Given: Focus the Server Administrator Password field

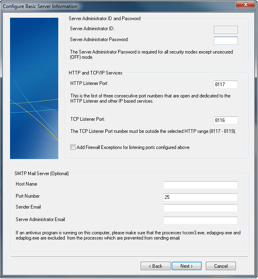Looking at the screenshot, I should [226, 41].
